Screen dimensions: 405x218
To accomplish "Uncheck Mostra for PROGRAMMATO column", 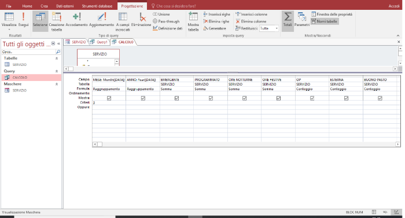I will [211, 98].
